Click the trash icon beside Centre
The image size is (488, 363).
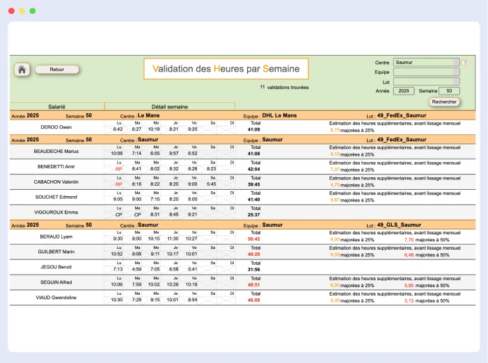pos(466,63)
